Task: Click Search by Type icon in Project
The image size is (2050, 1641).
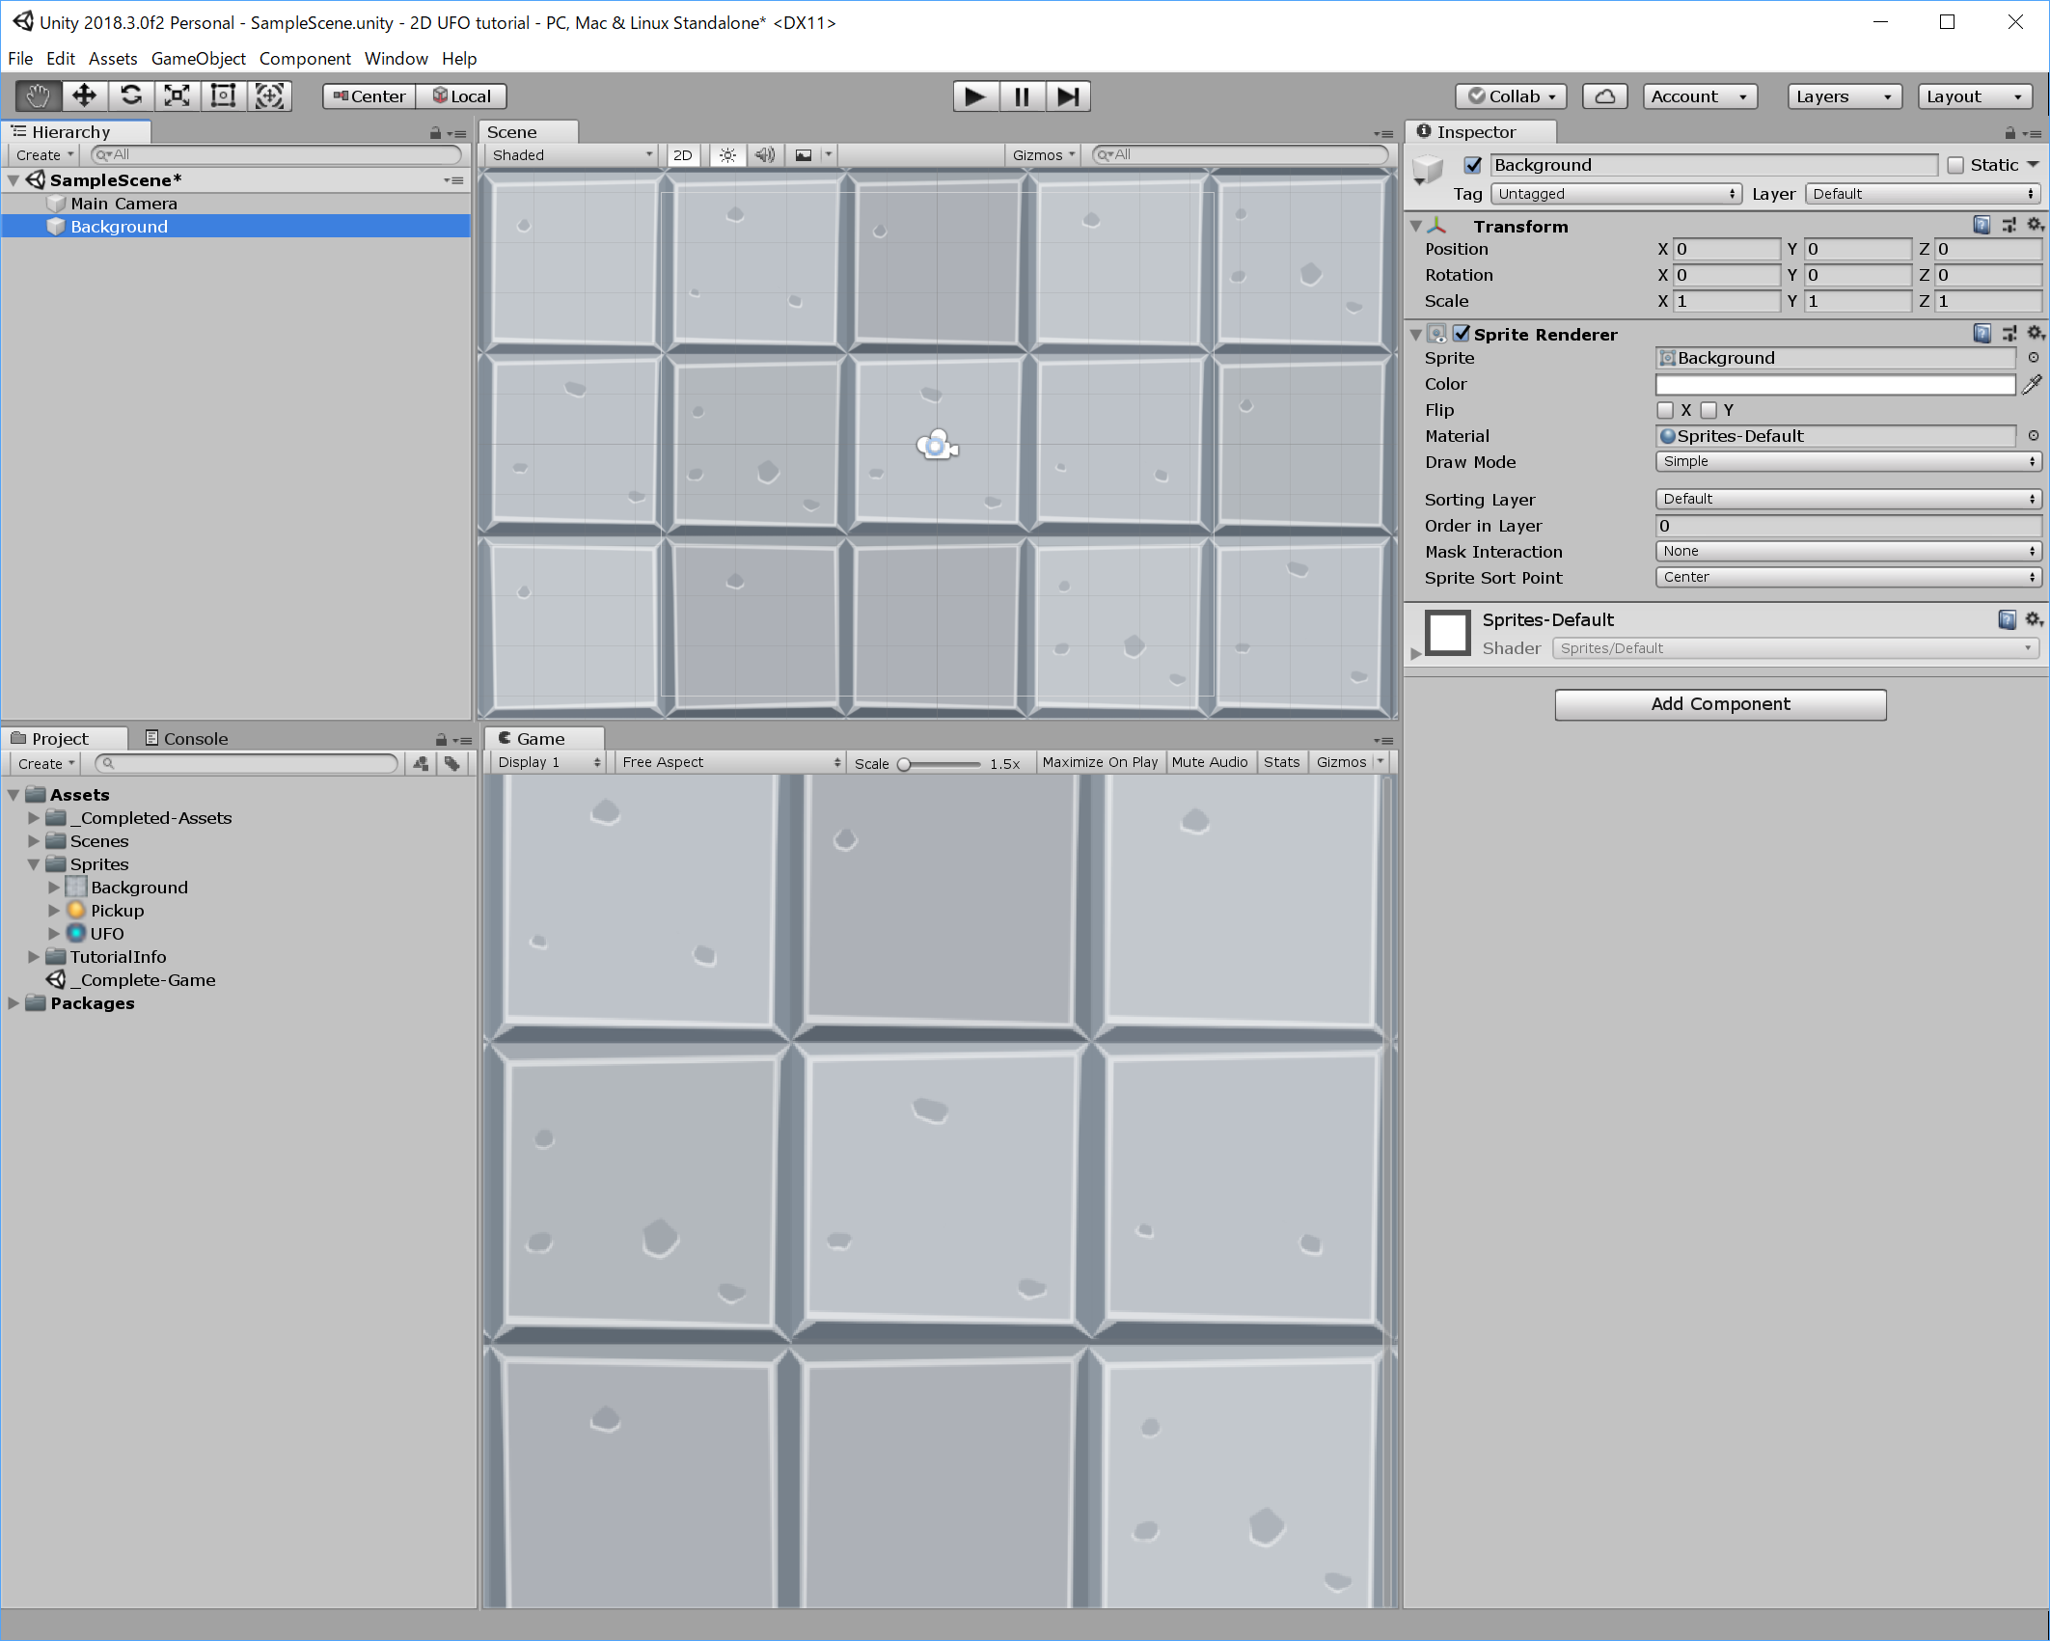Action: (x=421, y=764)
